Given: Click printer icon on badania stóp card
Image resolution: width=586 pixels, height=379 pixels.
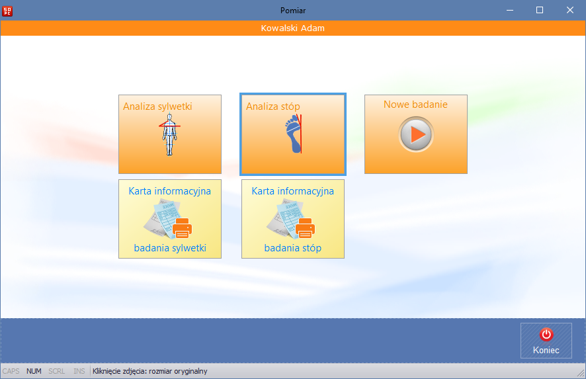Looking at the screenshot, I should [304, 229].
